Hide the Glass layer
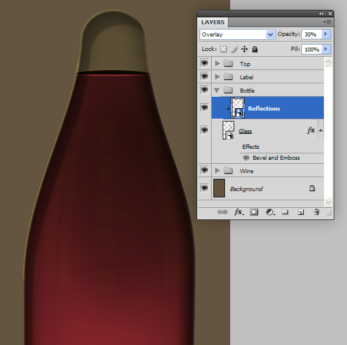The image size is (347, 345). [204, 130]
